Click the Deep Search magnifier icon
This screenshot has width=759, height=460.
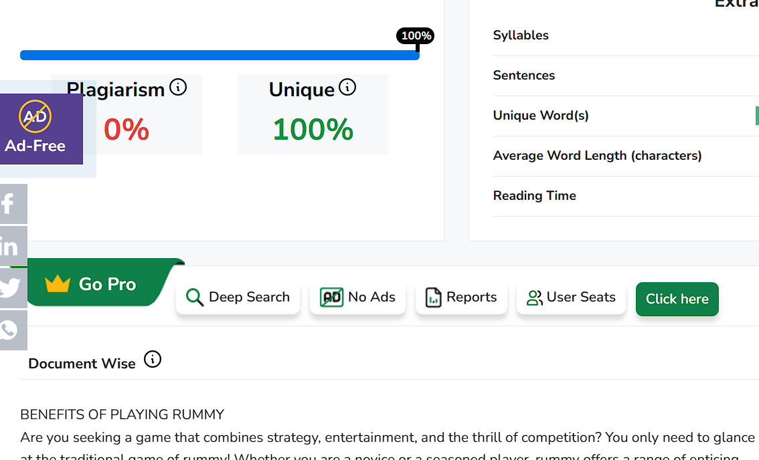coord(195,297)
